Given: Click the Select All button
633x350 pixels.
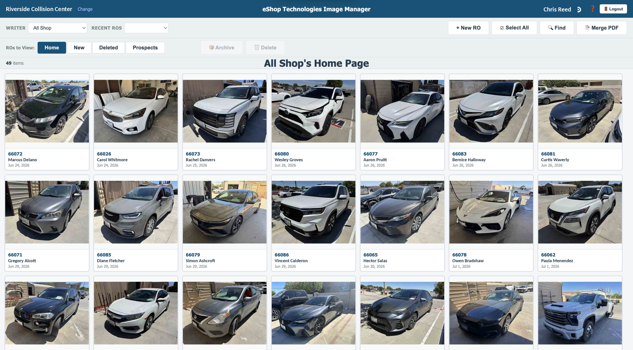Looking at the screenshot, I should [x=514, y=28].
